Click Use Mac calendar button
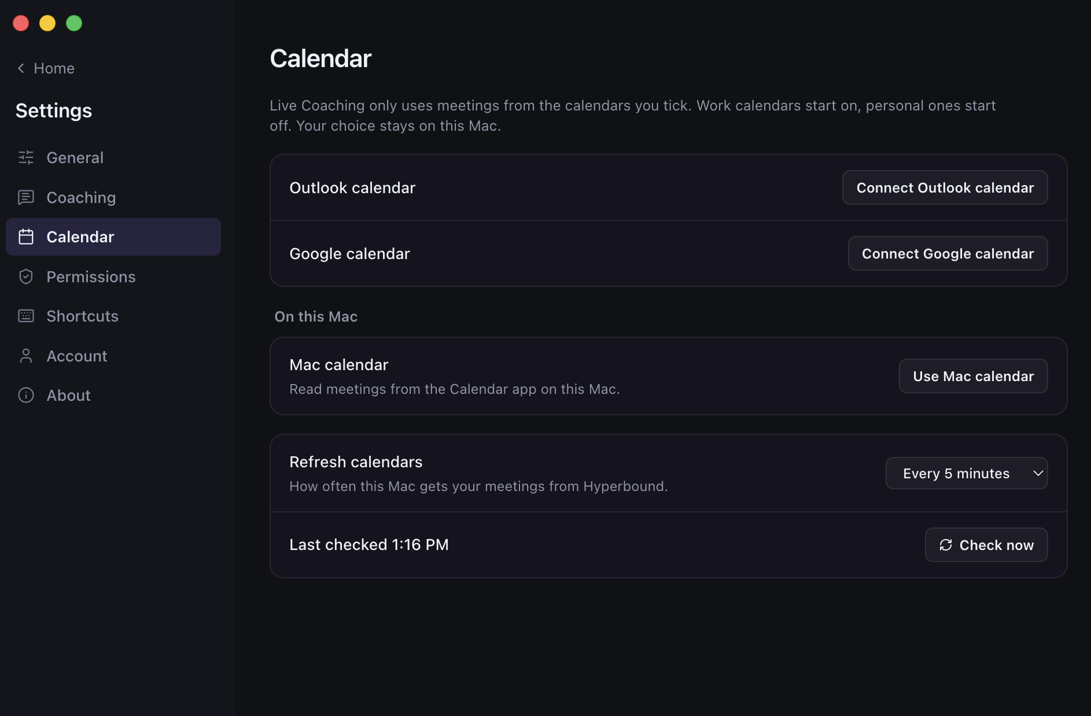This screenshot has width=1091, height=716. [973, 376]
